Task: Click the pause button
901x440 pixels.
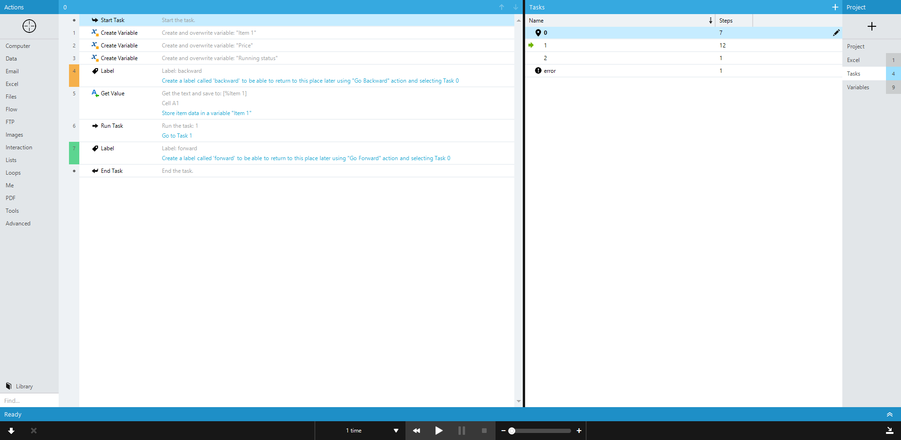Action: (461, 431)
